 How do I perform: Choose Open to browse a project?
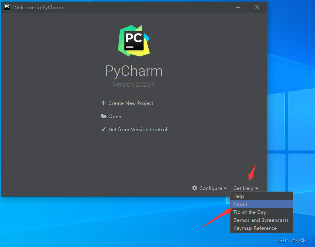tap(115, 117)
